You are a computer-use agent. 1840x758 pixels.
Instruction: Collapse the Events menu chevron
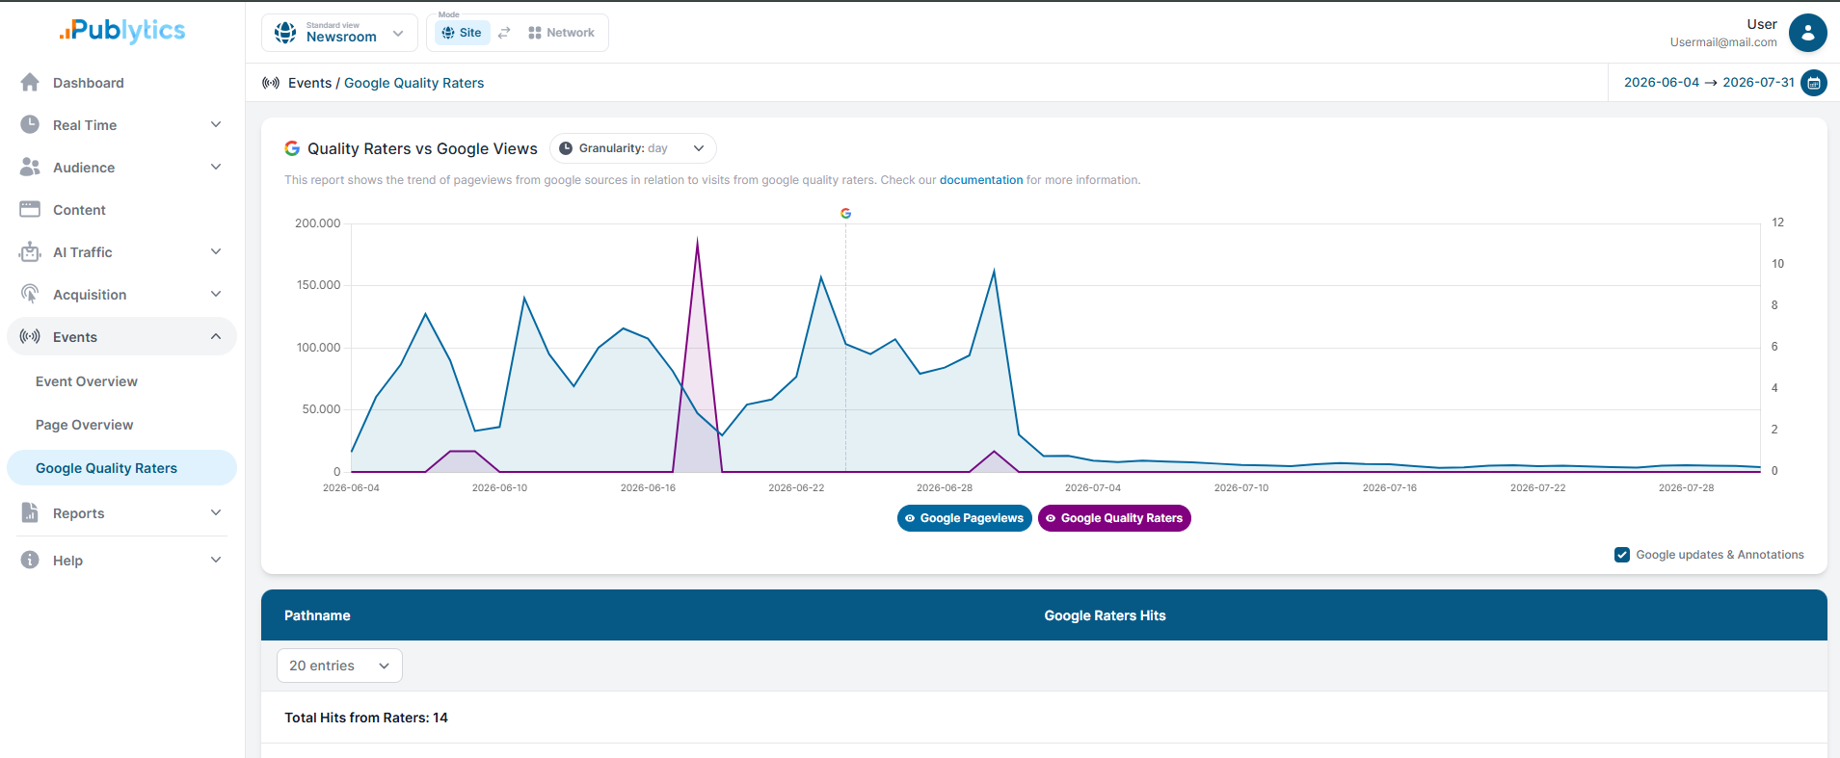coord(216,337)
